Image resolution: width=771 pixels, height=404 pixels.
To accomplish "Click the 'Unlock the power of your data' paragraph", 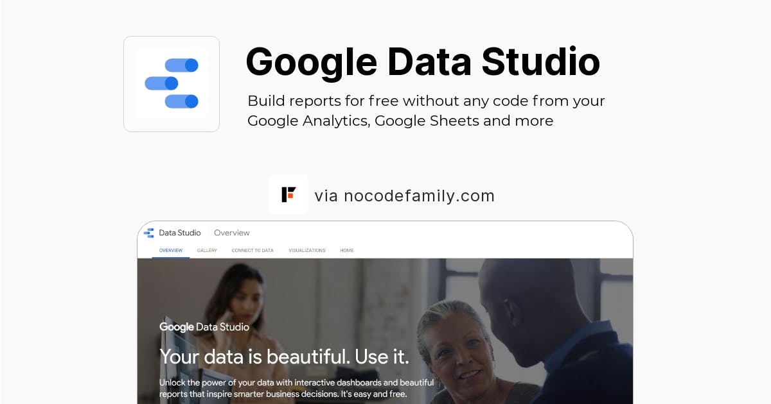I will click(x=297, y=388).
